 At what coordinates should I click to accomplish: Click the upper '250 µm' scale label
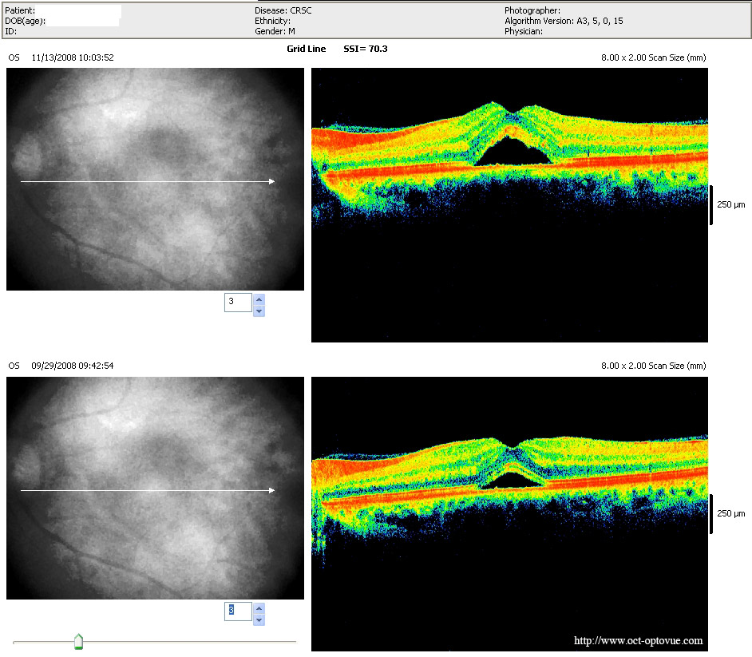pyautogui.click(x=731, y=204)
